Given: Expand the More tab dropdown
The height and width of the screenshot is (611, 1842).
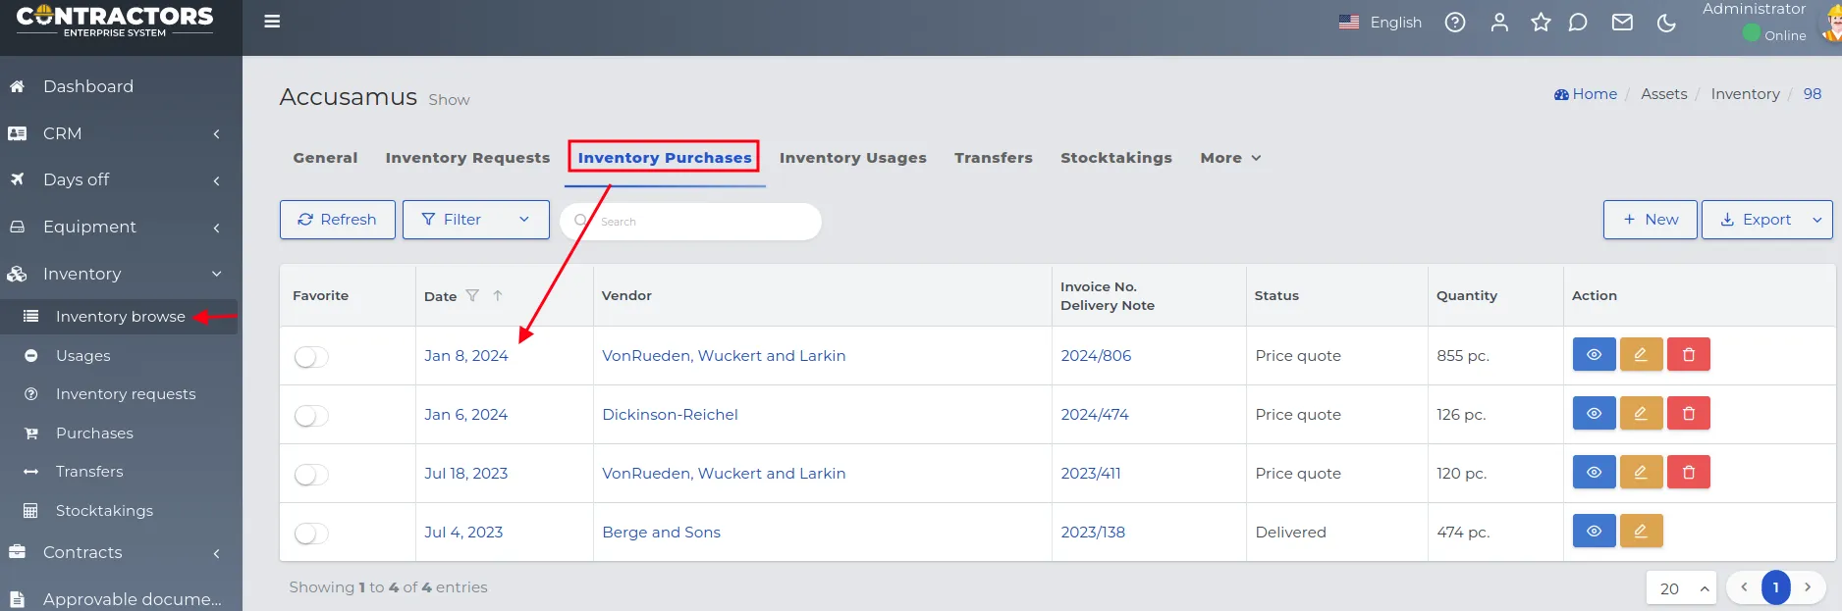Looking at the screenshot, I should 1229,158.
